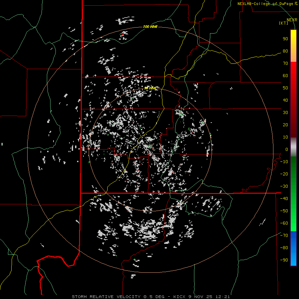The image size is (299, 299).
Task: Click the 50 value on velocity scale
Action: tap(285, 88)
